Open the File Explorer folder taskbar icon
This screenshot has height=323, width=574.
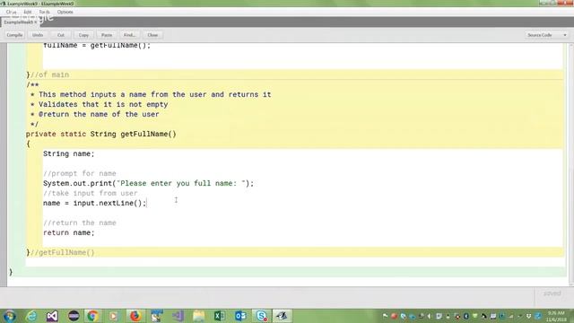199,316
